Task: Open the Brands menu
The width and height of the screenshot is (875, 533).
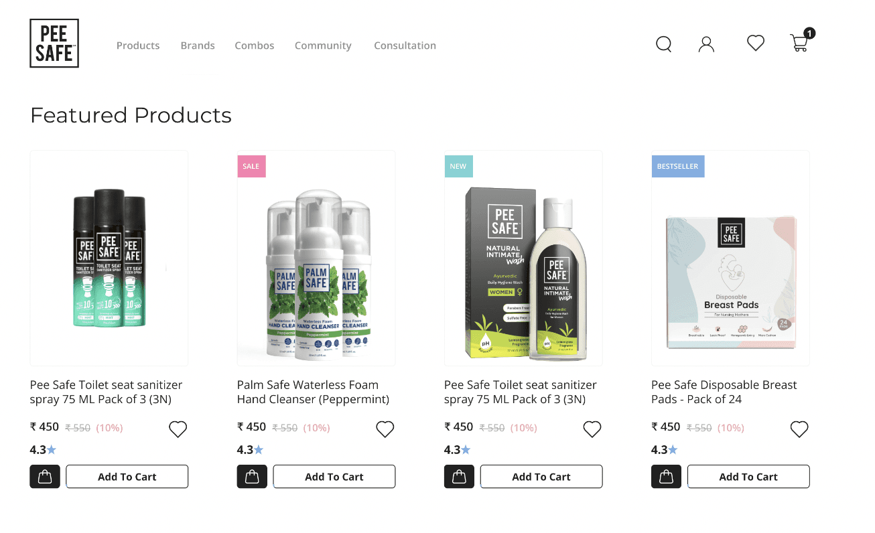Action: [x=198, y=46]
